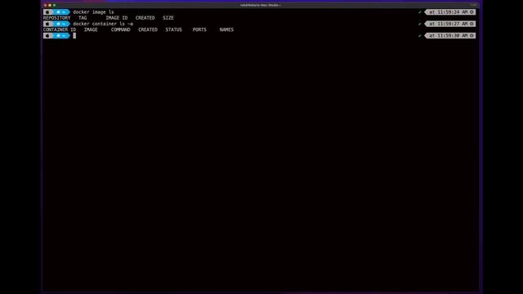Click the IMAGE header in the container list
This screenshot has height=294, width=523.
pyautogui.click(x=91, y=29)
